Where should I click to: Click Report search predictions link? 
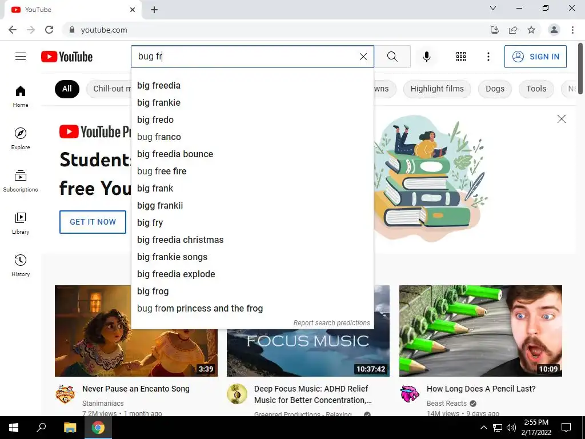[331, 323]
